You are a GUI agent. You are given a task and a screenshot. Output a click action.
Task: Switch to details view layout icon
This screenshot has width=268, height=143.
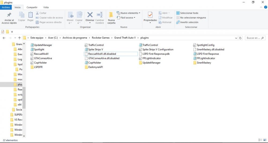260,140
